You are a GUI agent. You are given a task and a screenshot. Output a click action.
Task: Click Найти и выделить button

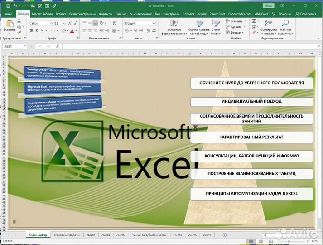[x=285, y=28]
